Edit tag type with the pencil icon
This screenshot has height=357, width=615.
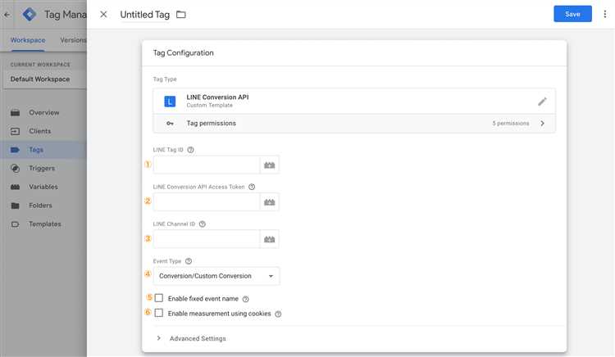pyautogui.click(x=542, y=102)
